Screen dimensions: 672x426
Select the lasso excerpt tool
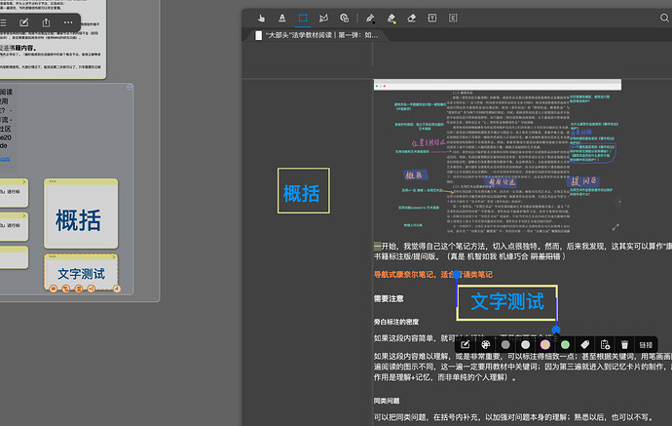(323, 18)
